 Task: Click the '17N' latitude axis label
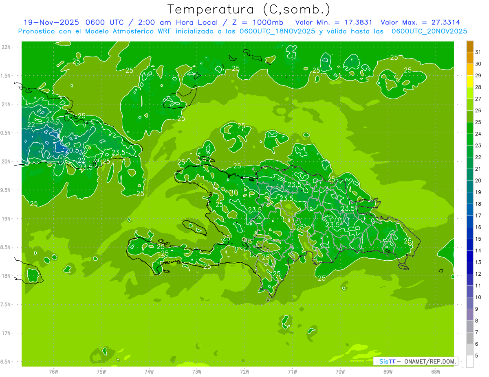click(6, 333)
